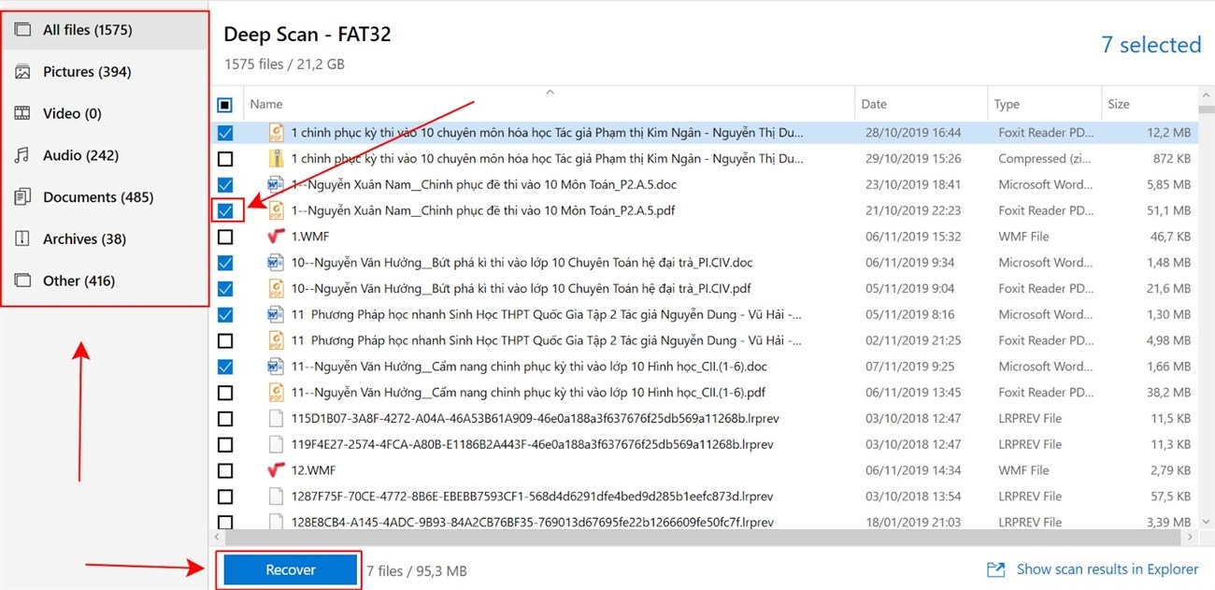Click the compressed zip icon of the 872 KB file

click(x=276, y=158)
